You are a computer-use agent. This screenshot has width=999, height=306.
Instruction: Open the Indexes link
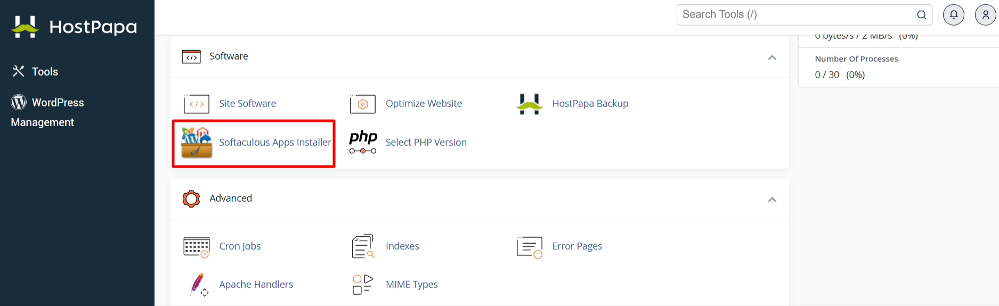[x=402, y=246]
